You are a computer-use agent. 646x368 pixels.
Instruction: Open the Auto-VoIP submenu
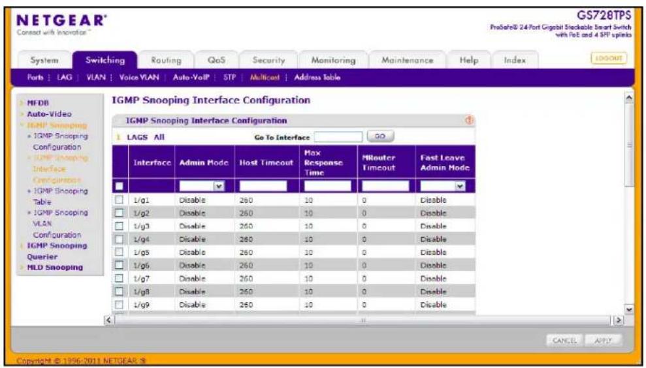191,78
